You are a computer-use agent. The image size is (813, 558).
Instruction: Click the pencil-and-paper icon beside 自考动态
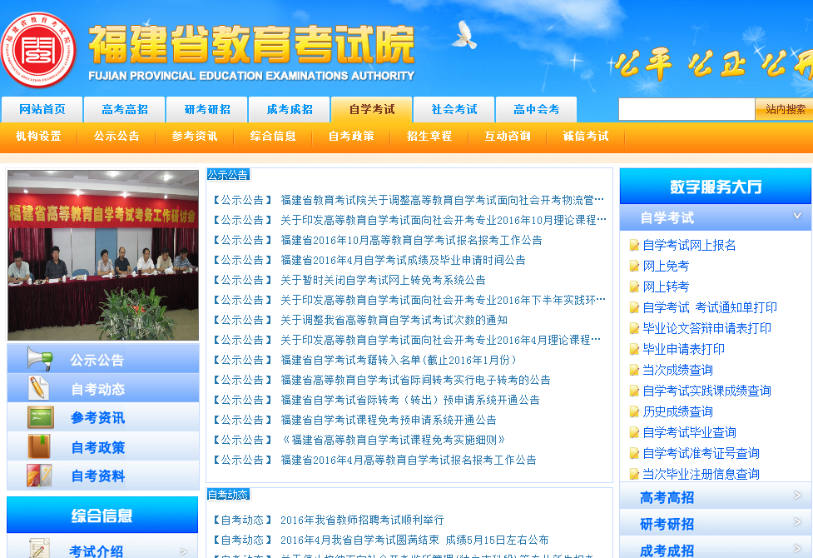tap(39, 388)
